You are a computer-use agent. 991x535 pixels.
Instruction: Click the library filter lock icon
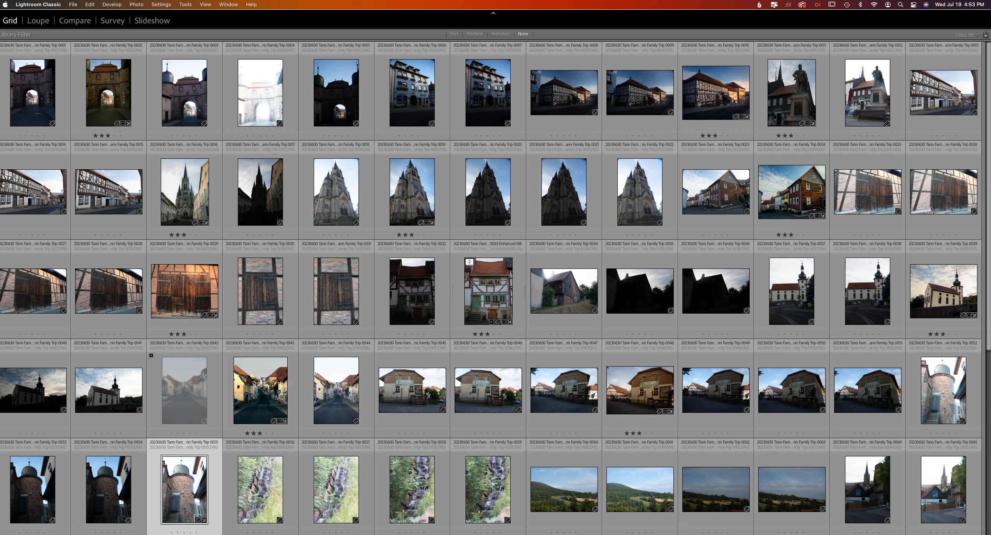pos(986,35)
